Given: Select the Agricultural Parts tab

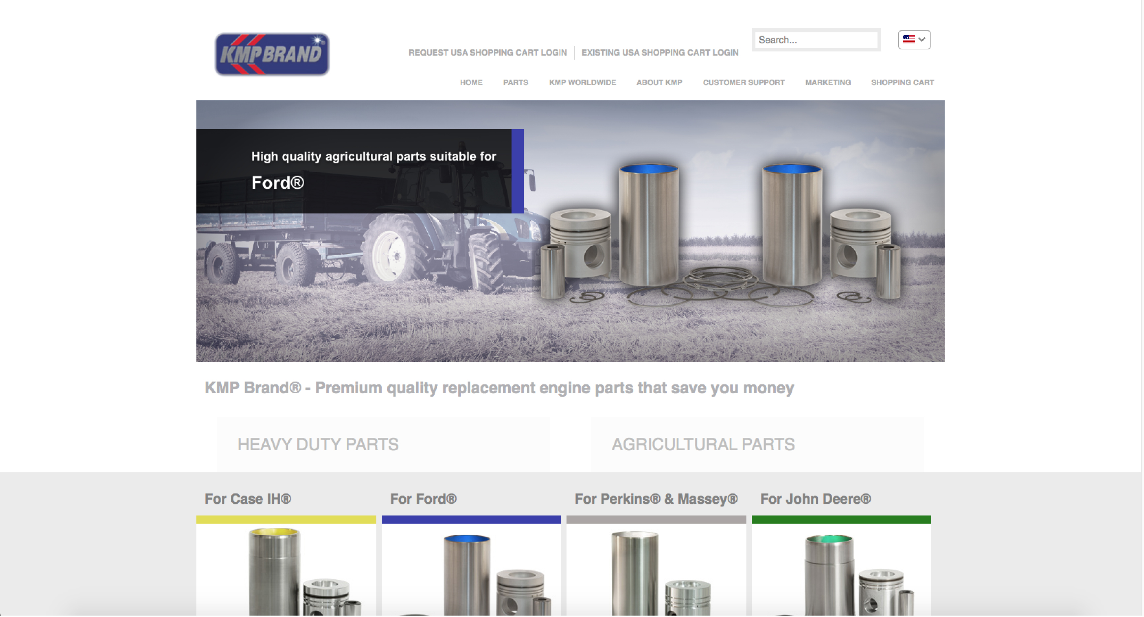Looking at the screenshot, I should [757, 444].
